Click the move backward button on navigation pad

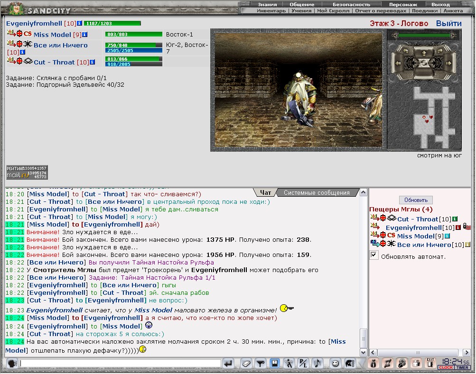coord(424,74)
